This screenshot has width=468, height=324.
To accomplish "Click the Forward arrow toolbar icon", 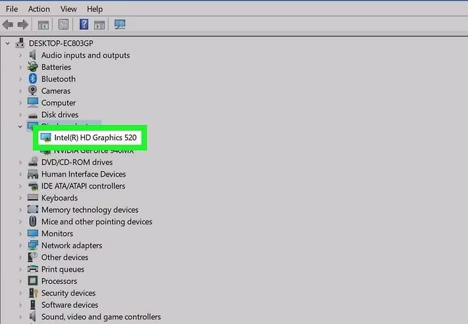I will (x=23, y=25).
